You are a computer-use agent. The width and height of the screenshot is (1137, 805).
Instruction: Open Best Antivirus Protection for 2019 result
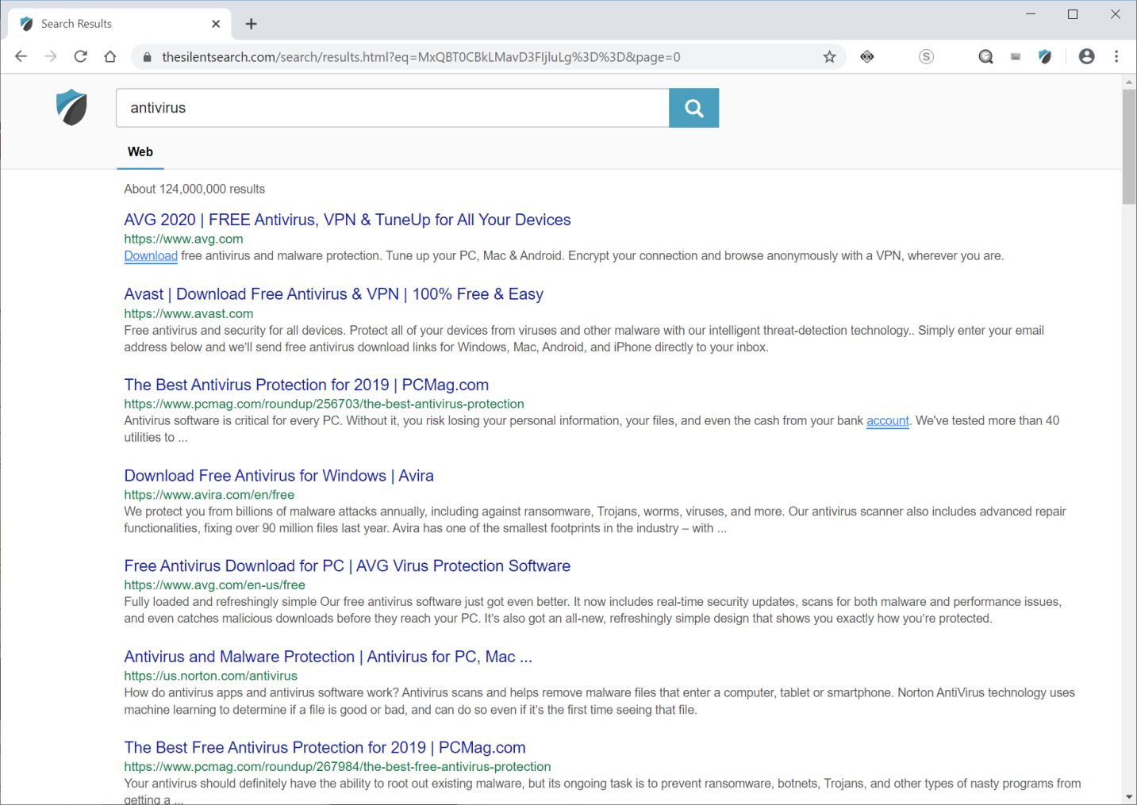306,385
